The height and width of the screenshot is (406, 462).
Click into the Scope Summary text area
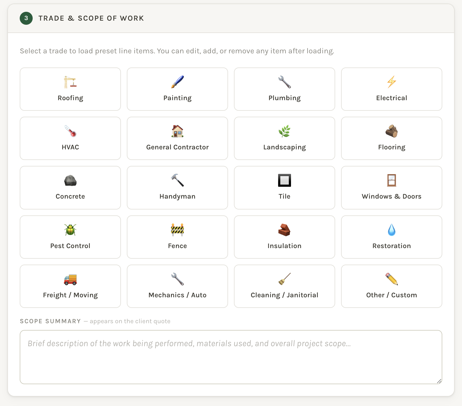tap(231, 357)
